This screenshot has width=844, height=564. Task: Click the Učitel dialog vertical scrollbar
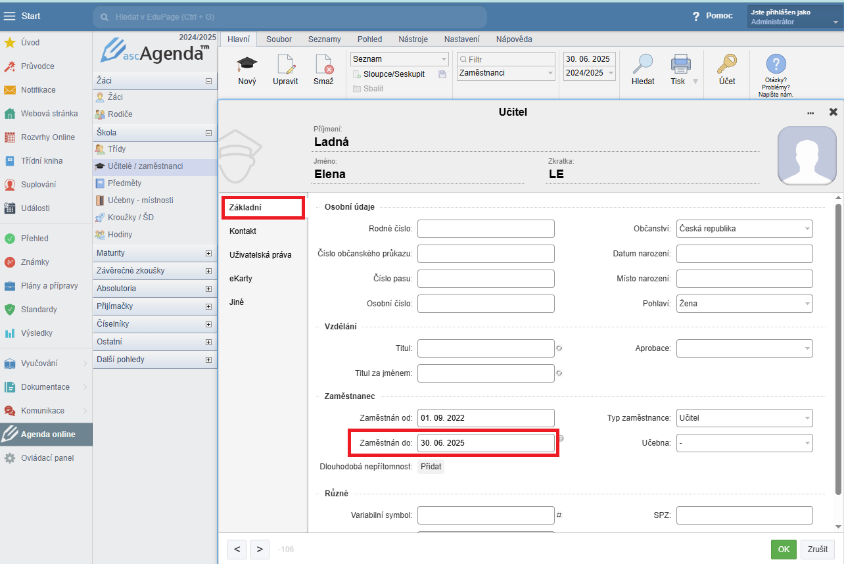pyautogui.click(x=838, y=348)
